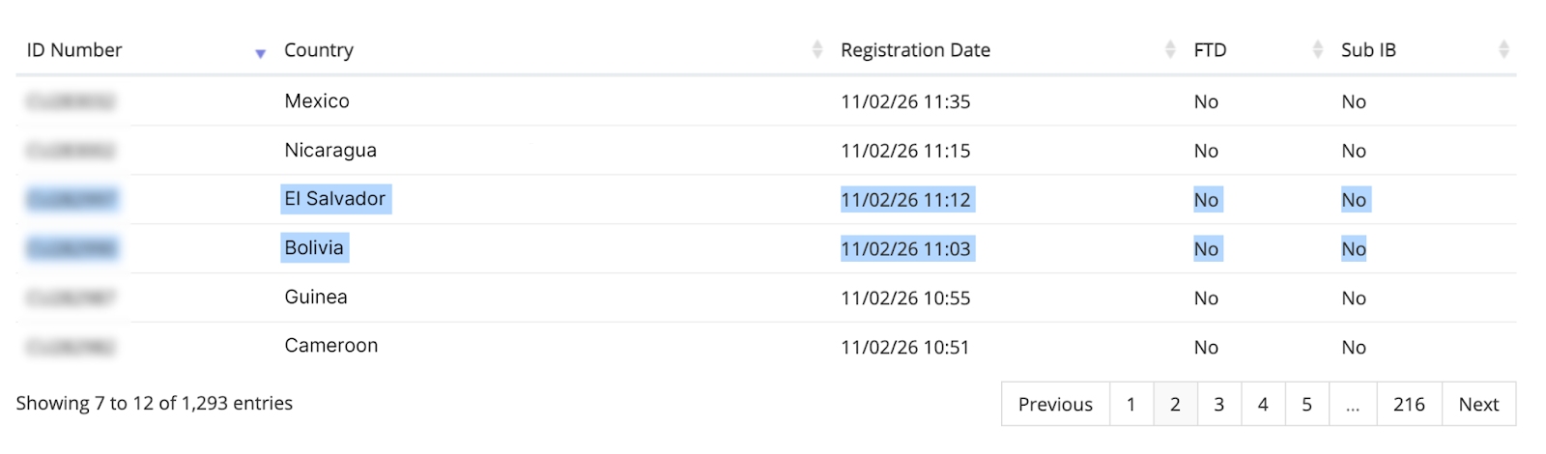Select the Guinea country cell
Screen dimensions: 1546x454
pyautogui.click(x=316, y=298)
